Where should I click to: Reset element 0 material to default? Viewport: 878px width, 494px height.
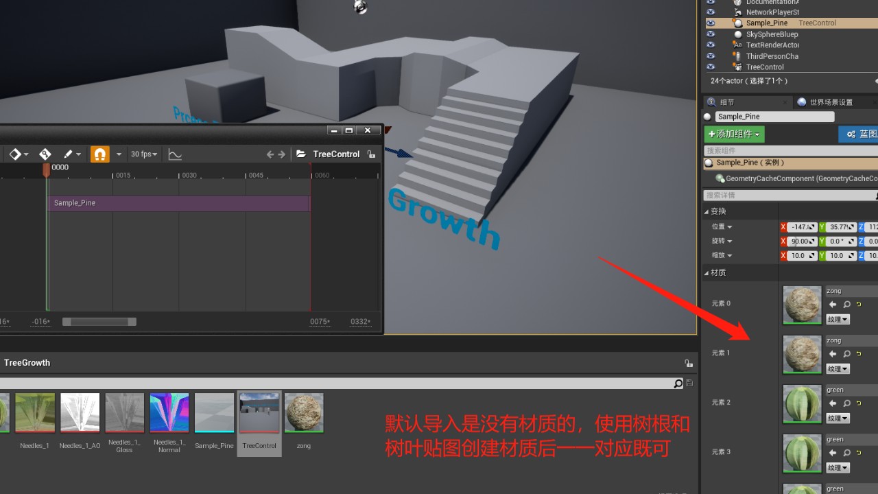(x=858, y=304)
